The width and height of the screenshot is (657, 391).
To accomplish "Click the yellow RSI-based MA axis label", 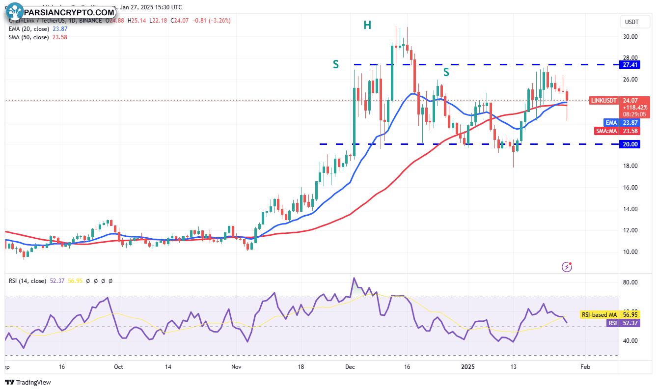I will point(599,314).
